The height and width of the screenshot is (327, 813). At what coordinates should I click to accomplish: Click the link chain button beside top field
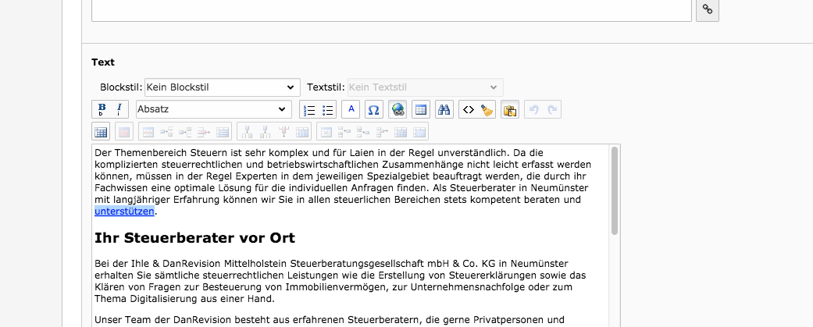707,9
